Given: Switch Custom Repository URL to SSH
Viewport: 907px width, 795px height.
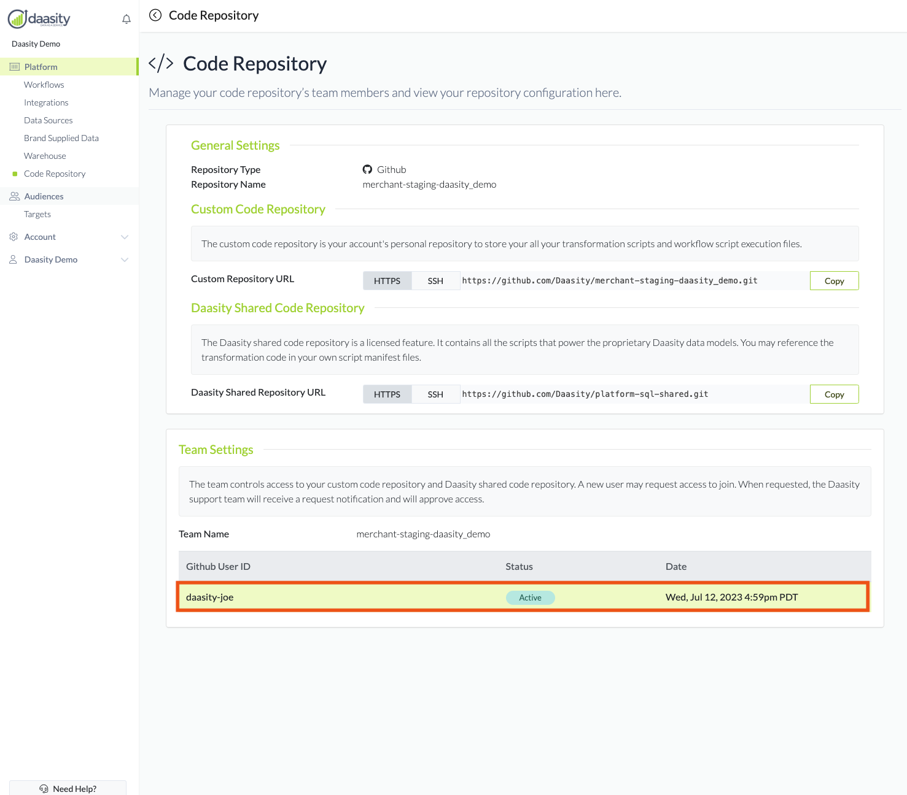Looking at the screenshot, I should point(435,281).
